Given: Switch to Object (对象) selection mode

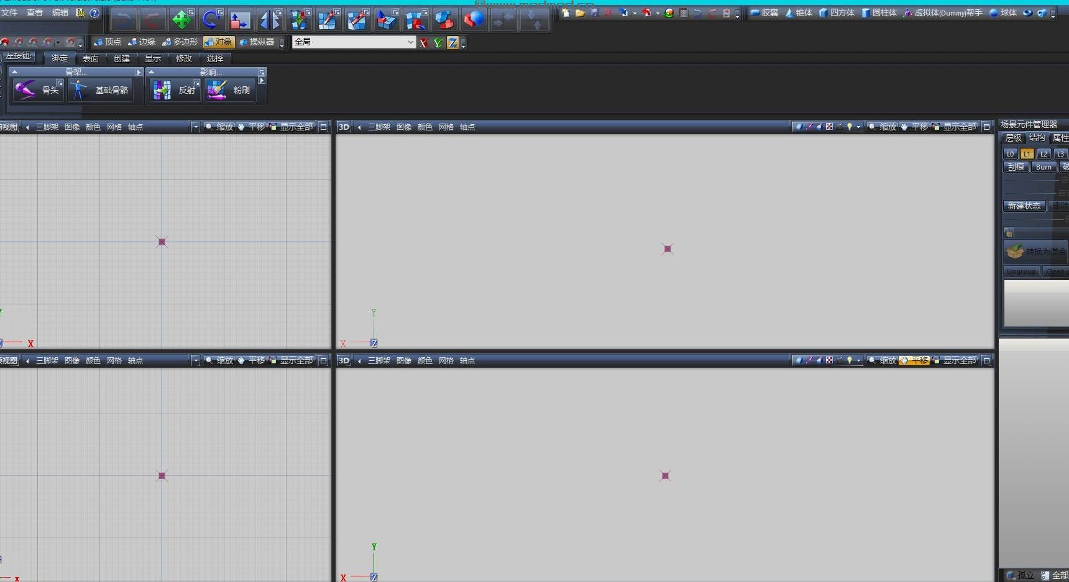Looking at the screenshot, I should [x=218, y=42].
